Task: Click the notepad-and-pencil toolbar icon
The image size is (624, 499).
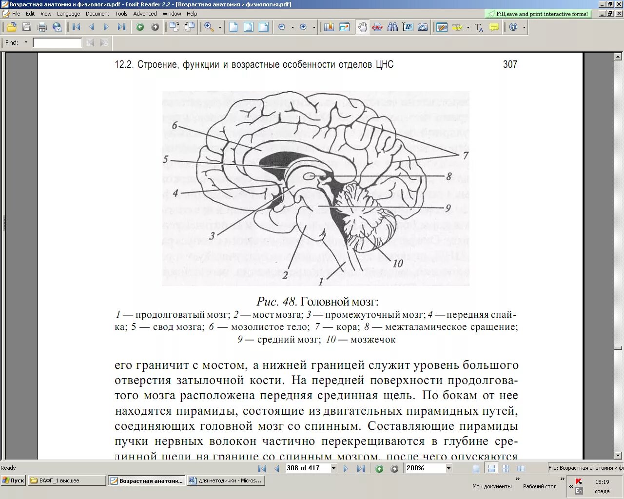Action: tap(442, 27)
